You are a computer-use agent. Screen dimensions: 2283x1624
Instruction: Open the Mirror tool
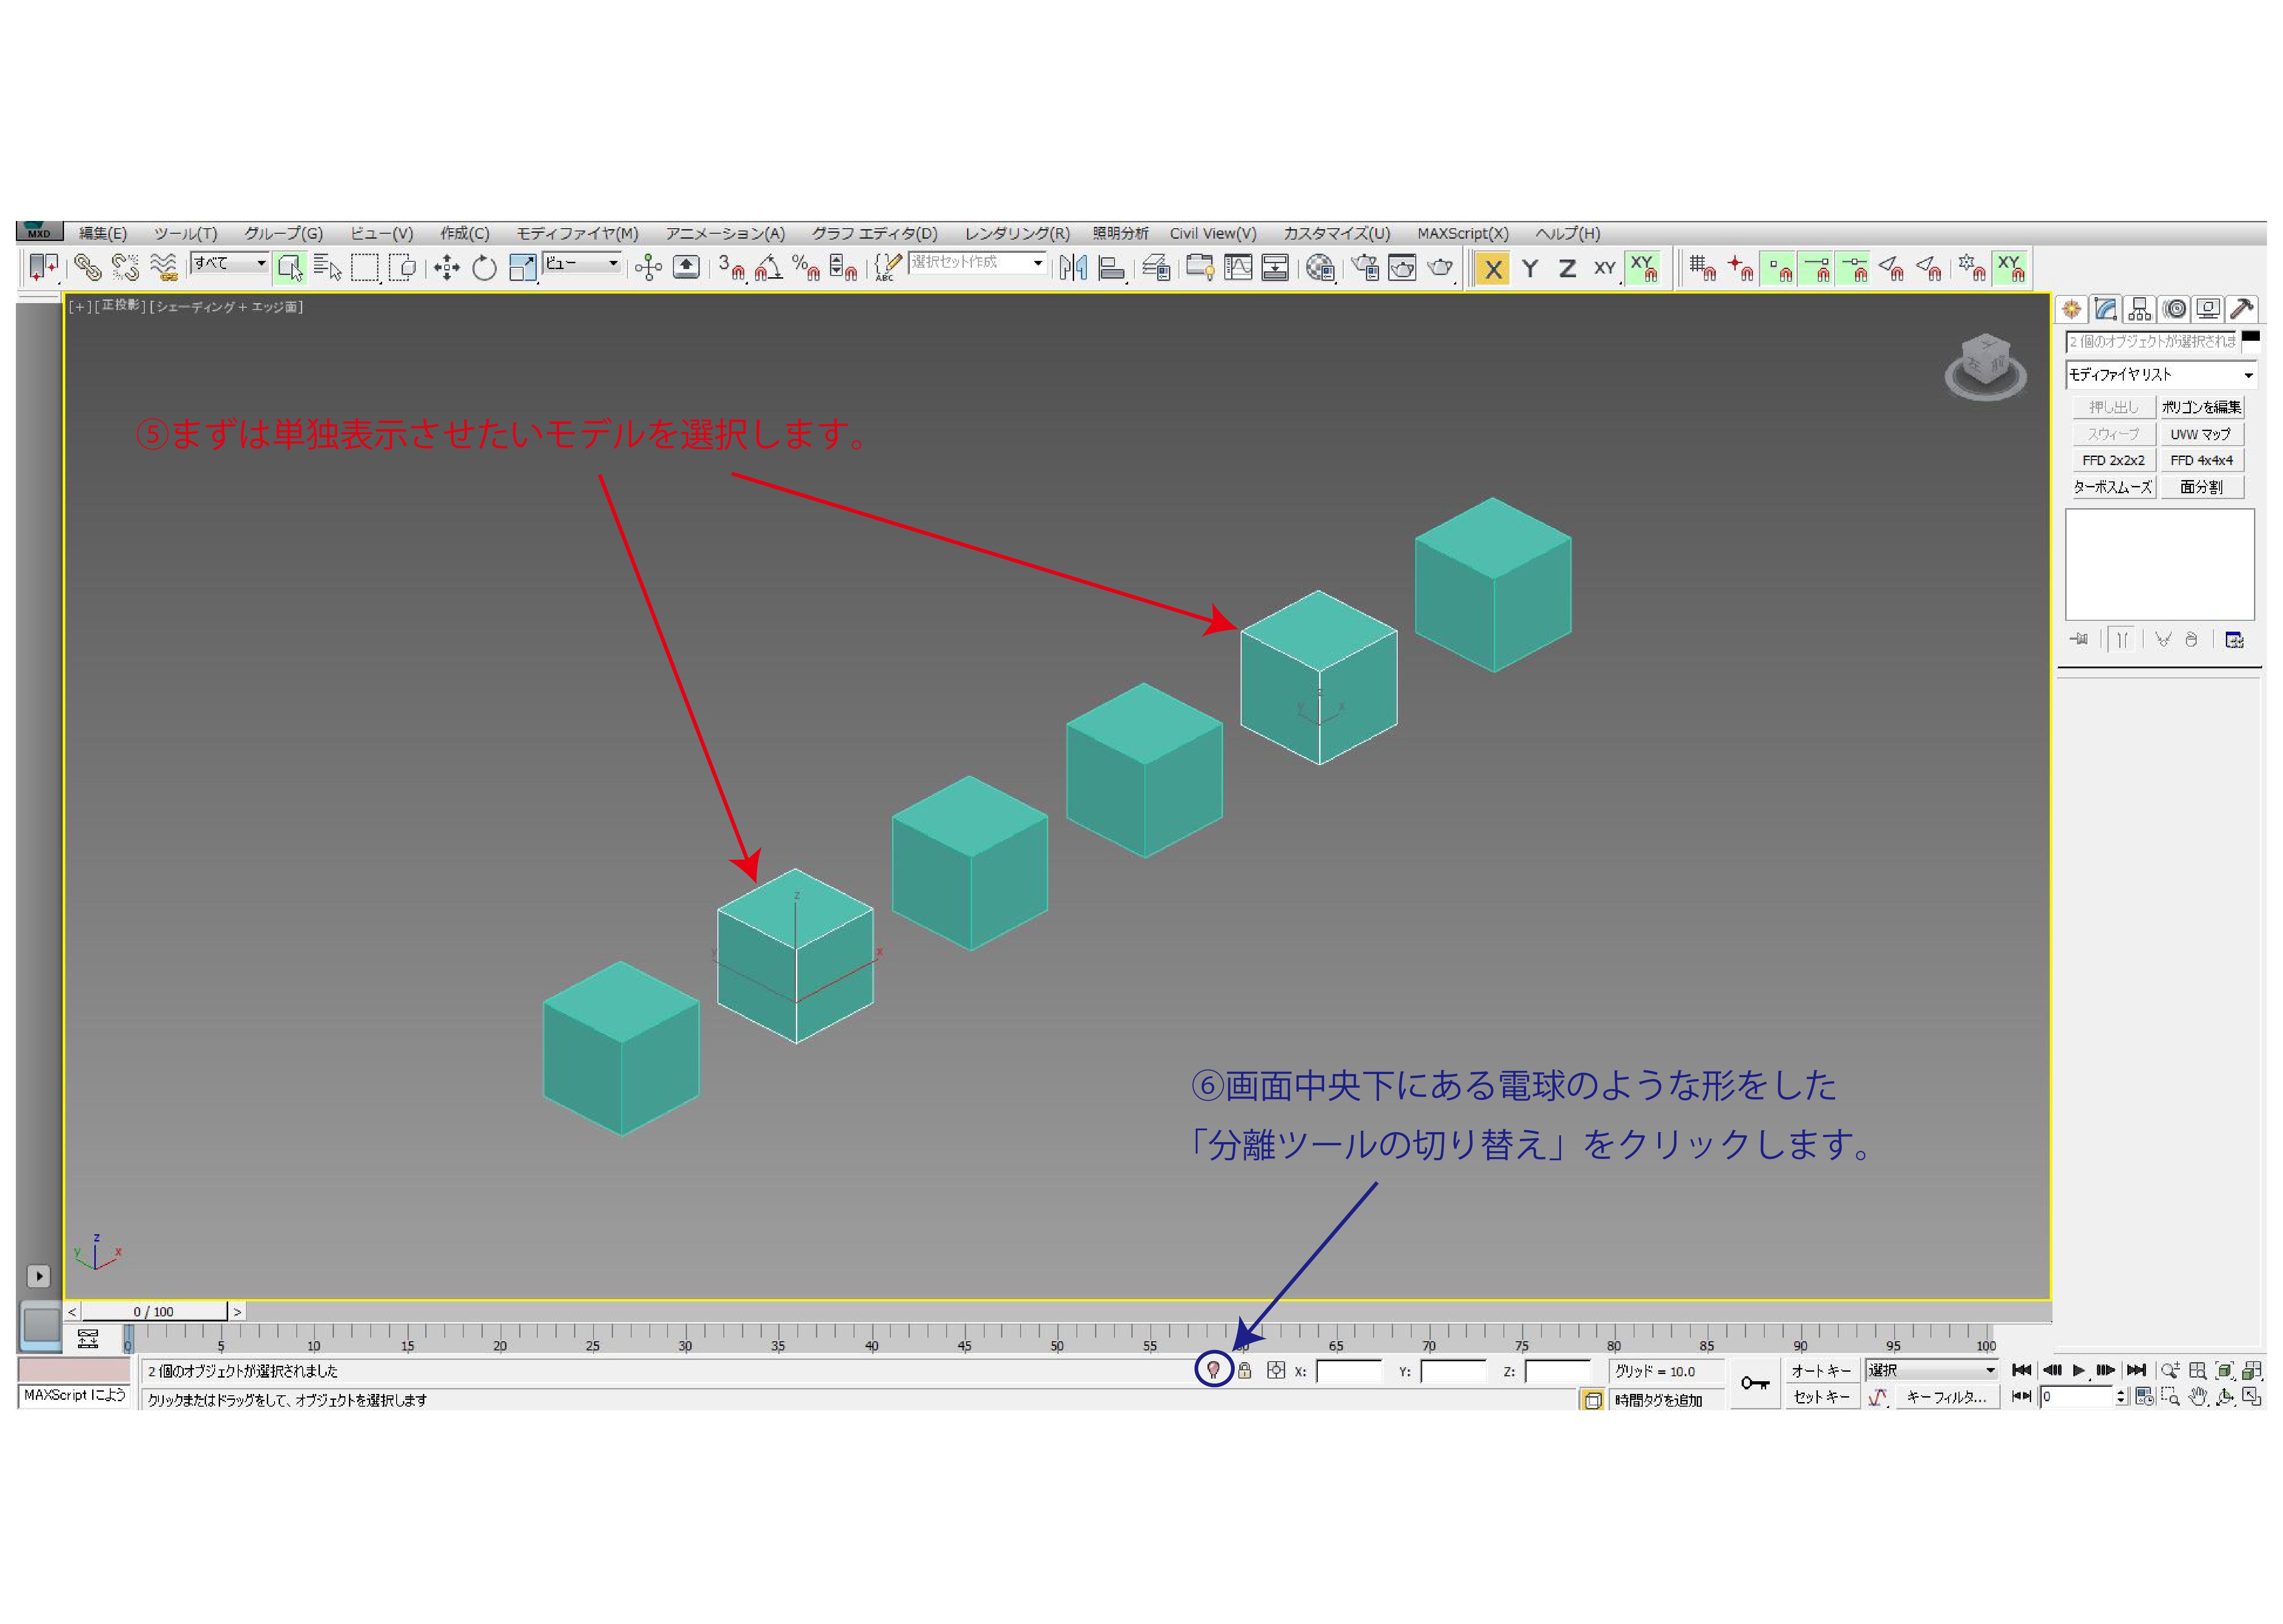[x=1073, y=268]
